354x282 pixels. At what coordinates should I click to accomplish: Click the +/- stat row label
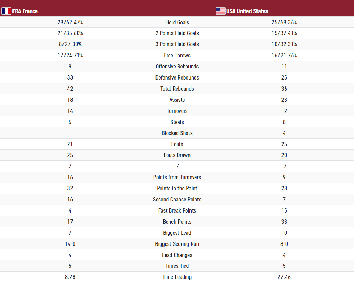177,166
